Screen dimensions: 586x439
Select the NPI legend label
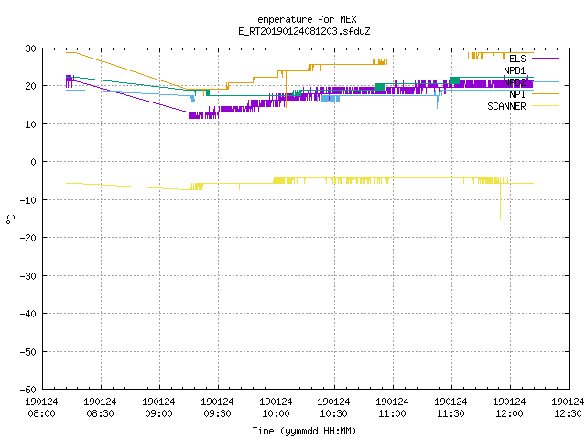[517, 94]
